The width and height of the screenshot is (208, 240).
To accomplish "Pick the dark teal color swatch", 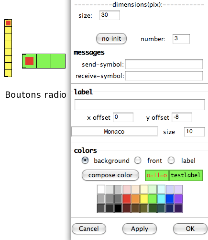I will (x=161, y=208).
